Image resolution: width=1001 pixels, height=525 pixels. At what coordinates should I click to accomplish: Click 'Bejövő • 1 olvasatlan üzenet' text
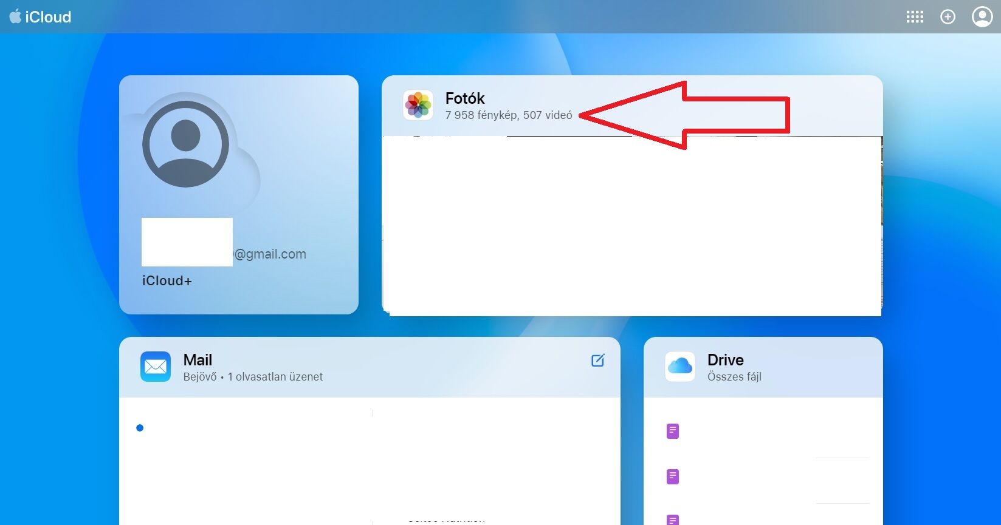(253, 377)
